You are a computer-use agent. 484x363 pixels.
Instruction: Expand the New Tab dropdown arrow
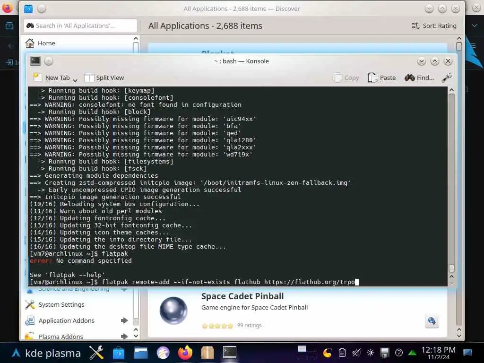75,80
